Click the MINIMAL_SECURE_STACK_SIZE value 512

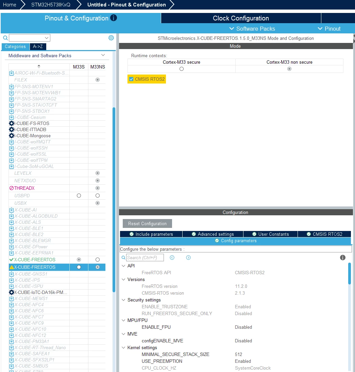pos(238,354)
